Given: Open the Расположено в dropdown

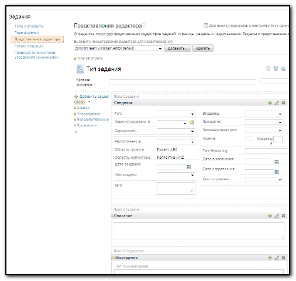Looking at the screenshot, I should (176, 142).
